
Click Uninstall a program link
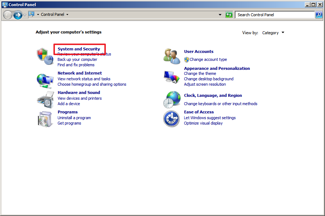[x=74, y=118]
